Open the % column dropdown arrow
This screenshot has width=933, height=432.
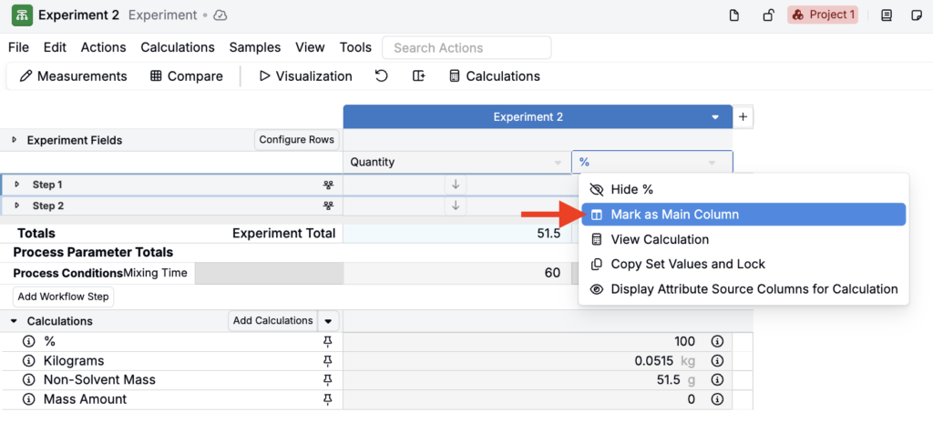(x=711, y=162)
